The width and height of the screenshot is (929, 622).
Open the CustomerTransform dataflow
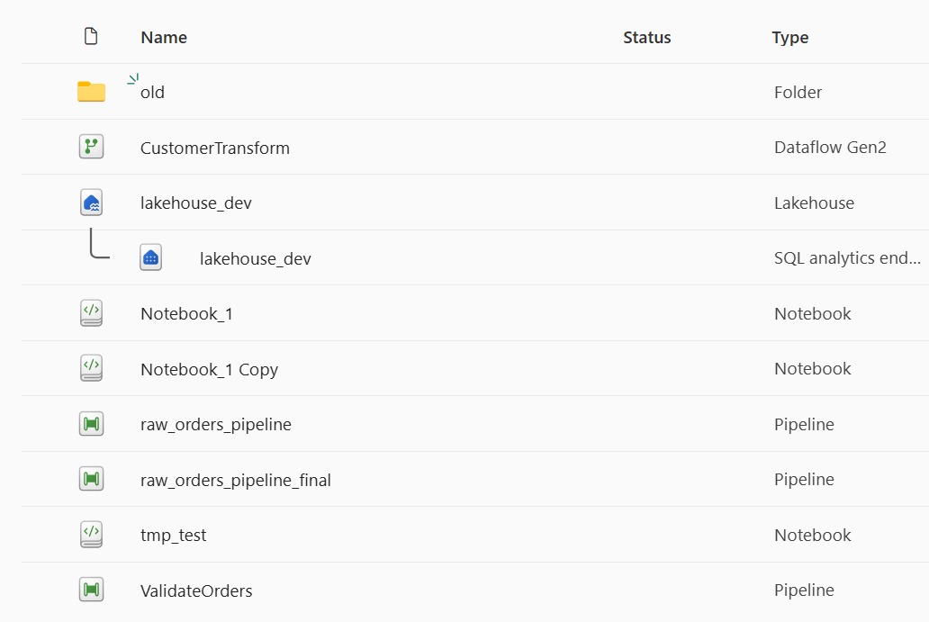[214, 148]
